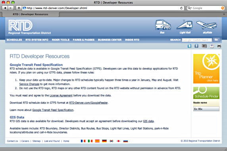Print the page with printer icon
The width and height of the screenshot is (227, 151).
(219, 46)
